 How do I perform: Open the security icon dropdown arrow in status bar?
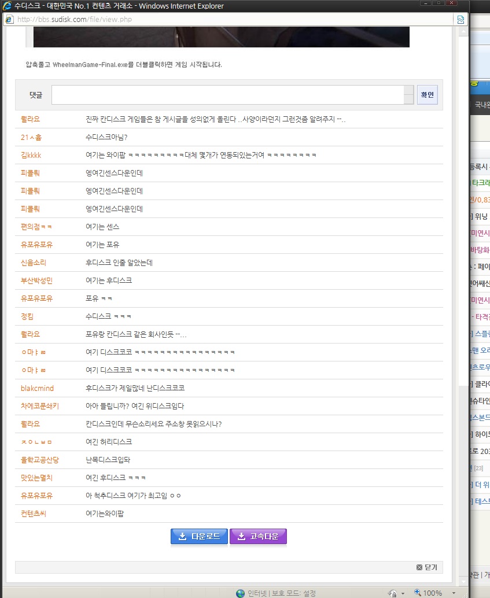pyautogui.click(x=403, y=593)
